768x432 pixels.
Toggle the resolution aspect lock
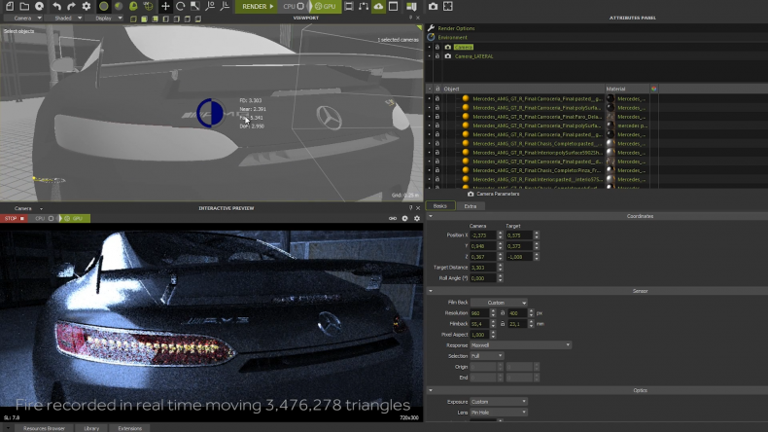click(x=502, y=313)
